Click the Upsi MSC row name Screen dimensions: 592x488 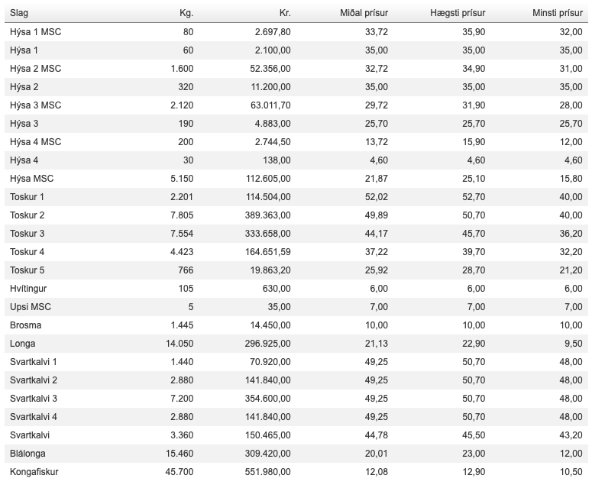click(31, 306)
